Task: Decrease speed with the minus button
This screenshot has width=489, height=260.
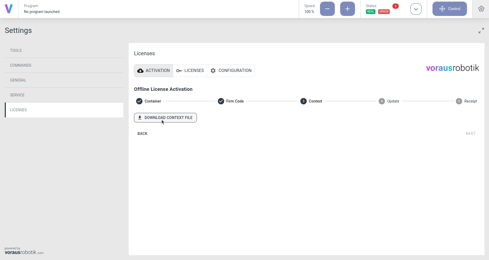Action: (x=327, y=9)
